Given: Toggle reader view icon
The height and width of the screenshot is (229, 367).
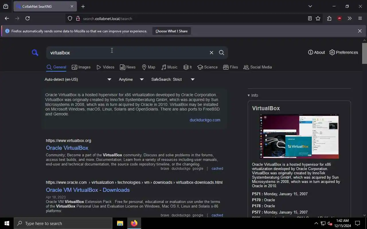Looking at the screenshot, I should point(310,18).
